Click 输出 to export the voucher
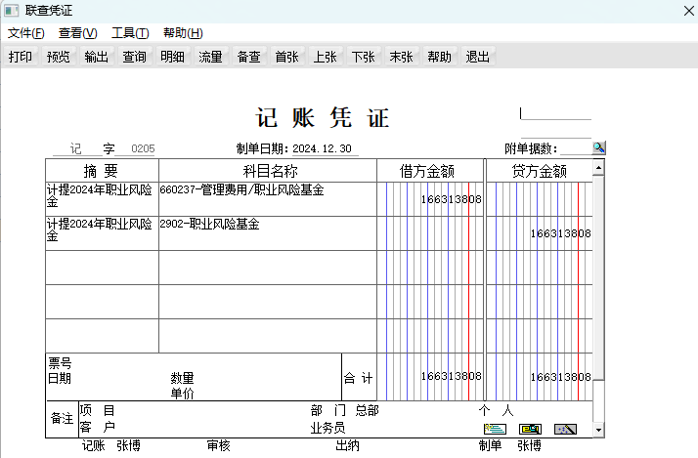 [97, 57]
